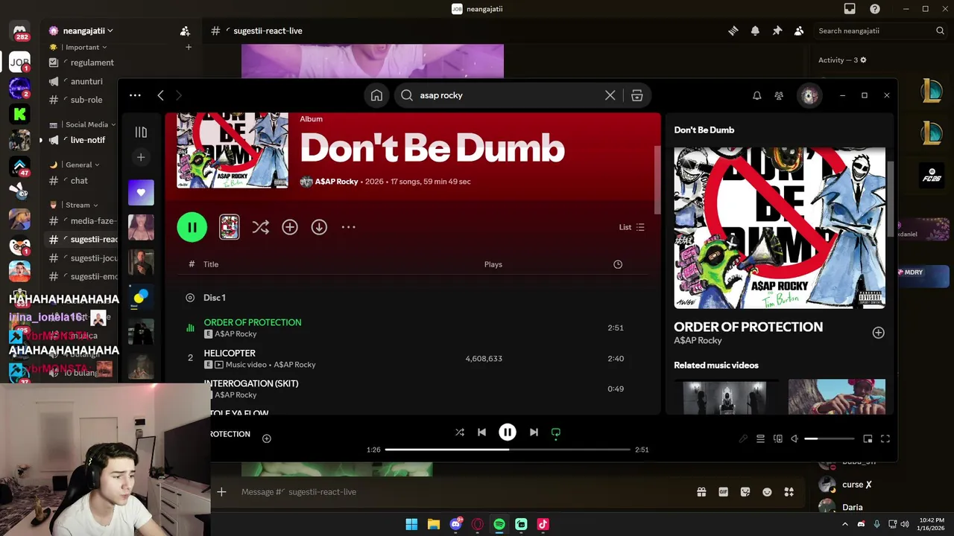Select the HELICOPTER track row
The width and height of the screenshot is (954, 536).
[x=412, y=359]
